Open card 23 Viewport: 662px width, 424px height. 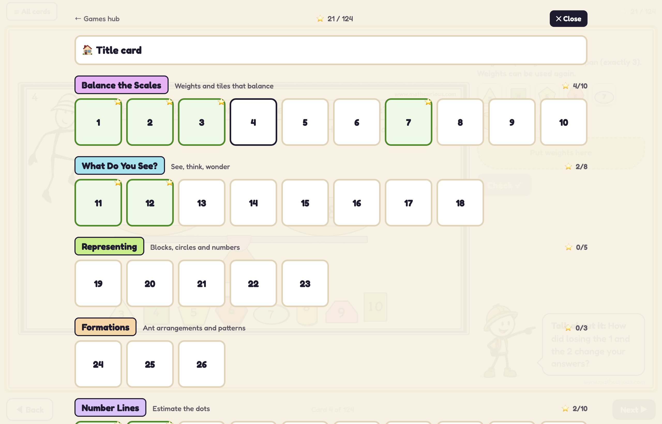pyautogui.click(x=305, y=284)
